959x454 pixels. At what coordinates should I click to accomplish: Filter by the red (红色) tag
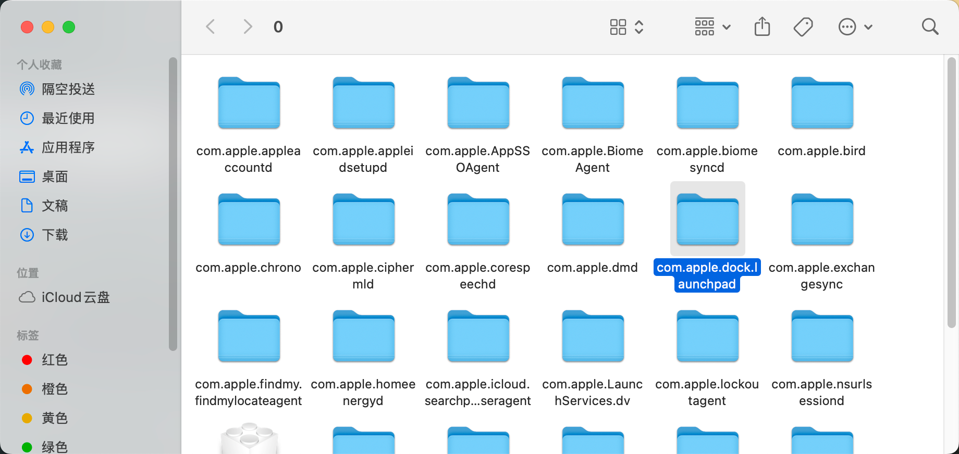pos(54,360)
